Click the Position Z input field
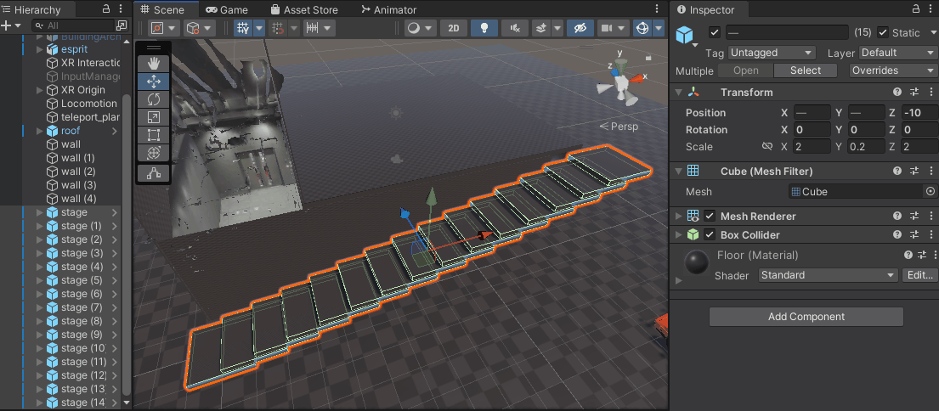Screen dimensions: 939x411 [x=919, y=113]
